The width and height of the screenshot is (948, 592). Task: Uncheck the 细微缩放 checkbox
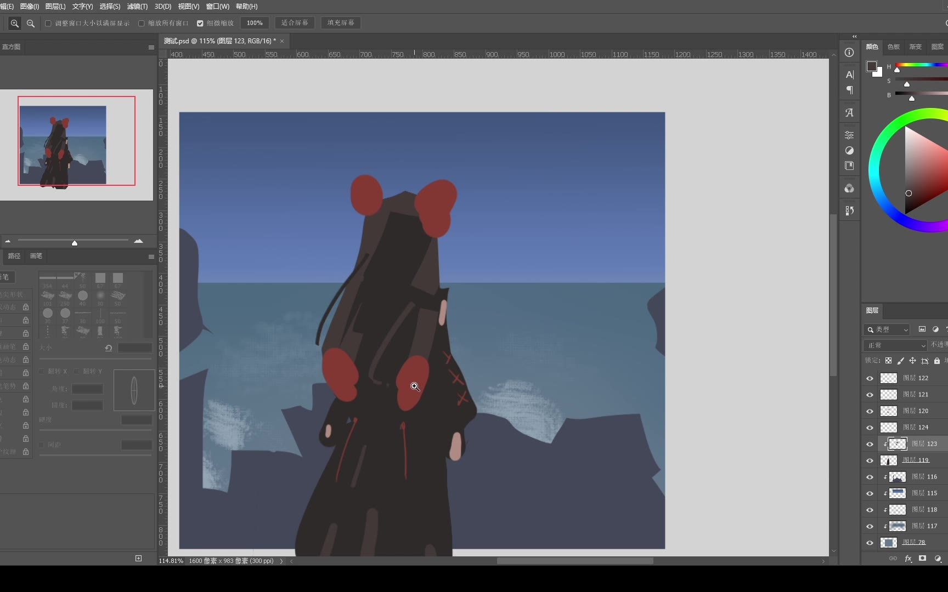point(200,23)
